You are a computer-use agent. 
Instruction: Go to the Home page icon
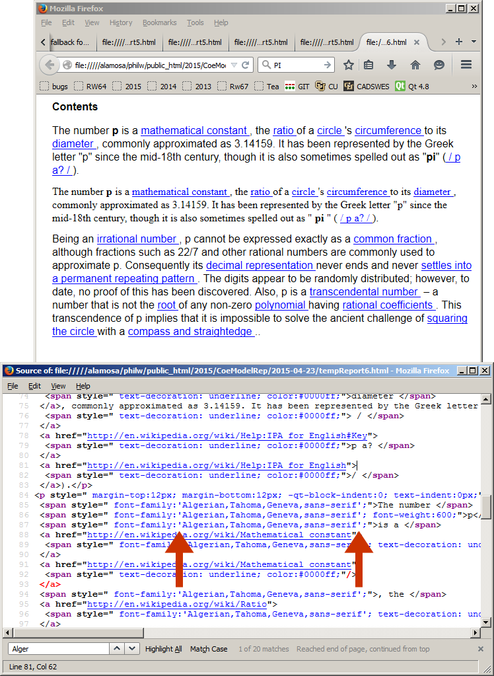click(415, 65)
